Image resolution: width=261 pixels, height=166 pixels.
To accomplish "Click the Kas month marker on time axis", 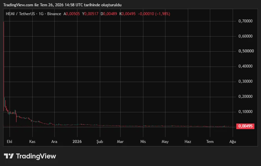I will pos(32,142).
